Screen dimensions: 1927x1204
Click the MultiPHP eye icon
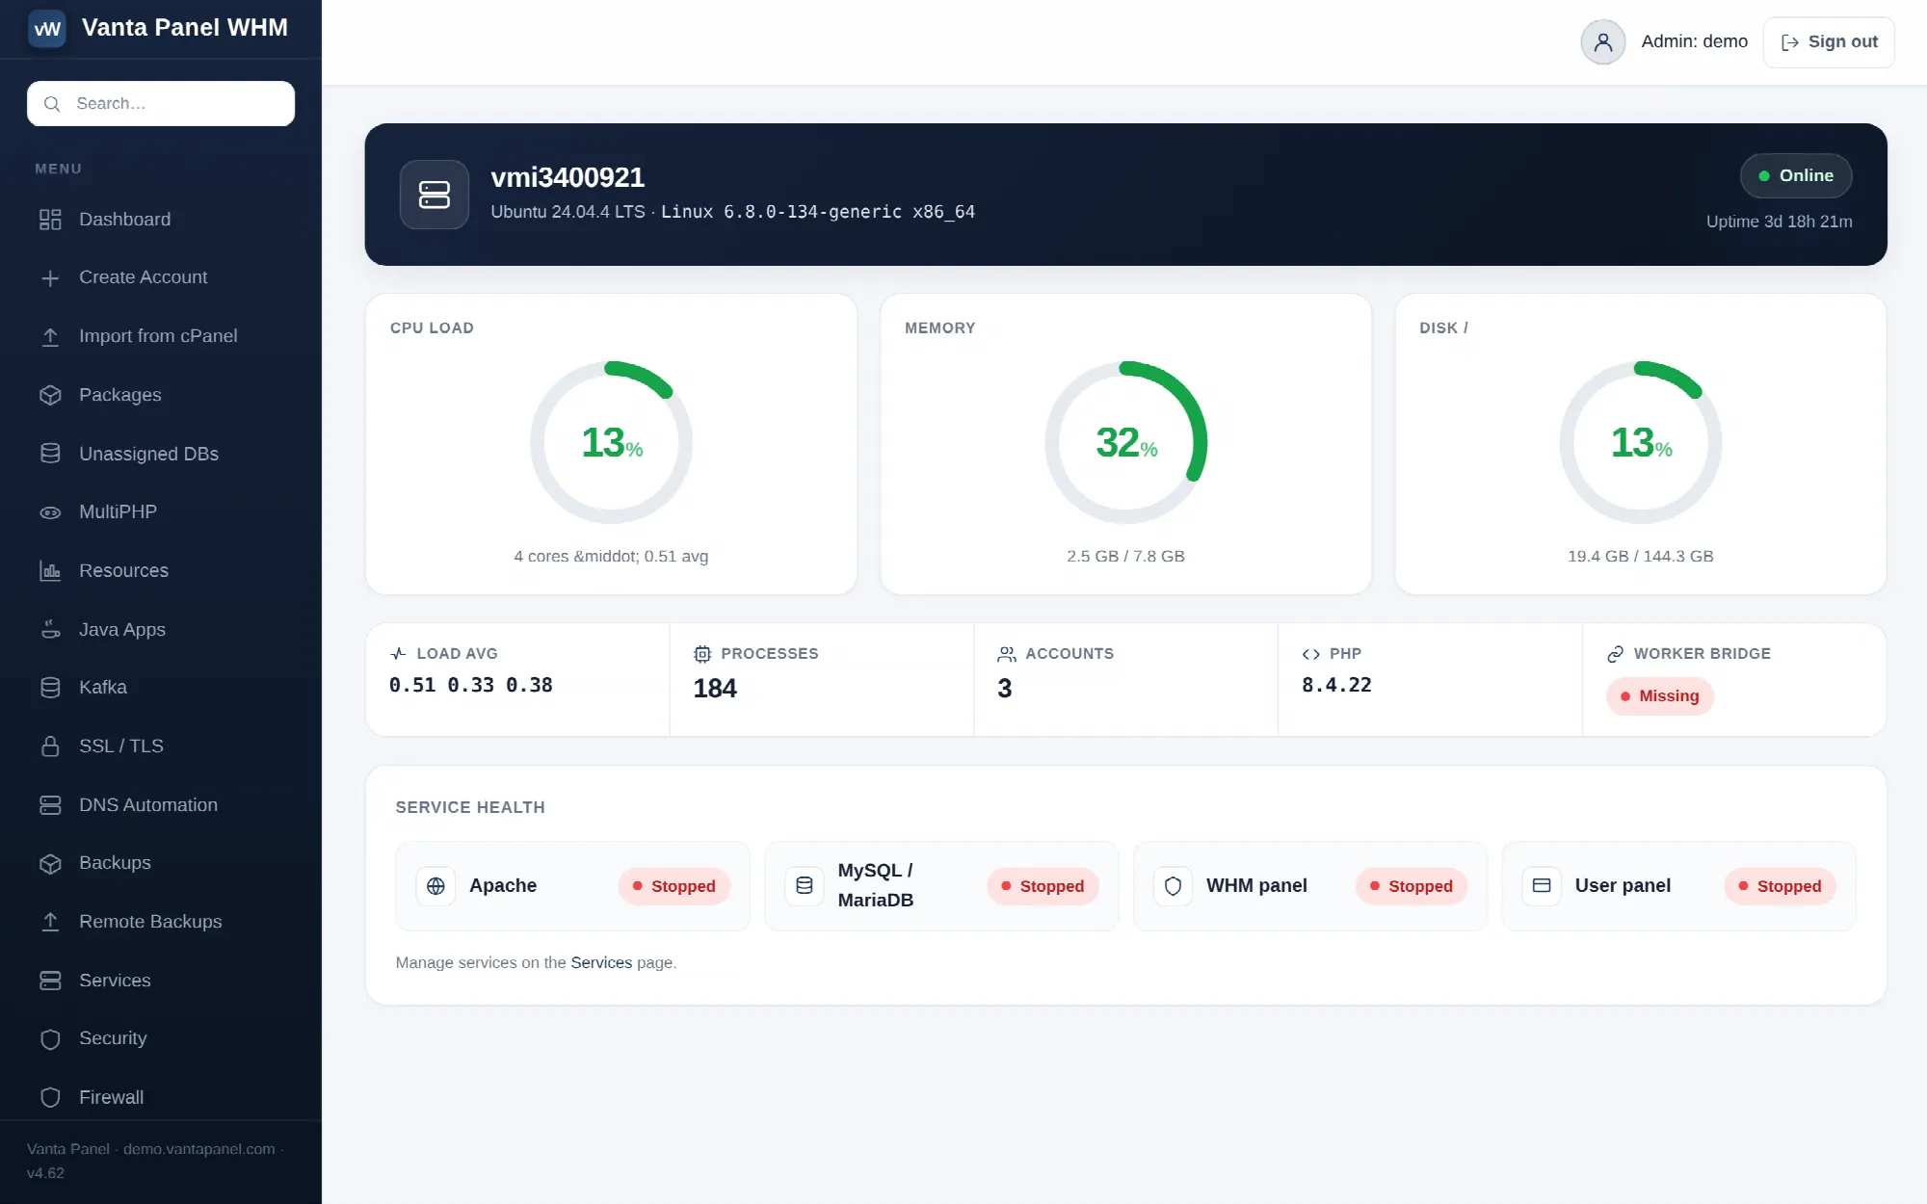[x=50, y=512]
